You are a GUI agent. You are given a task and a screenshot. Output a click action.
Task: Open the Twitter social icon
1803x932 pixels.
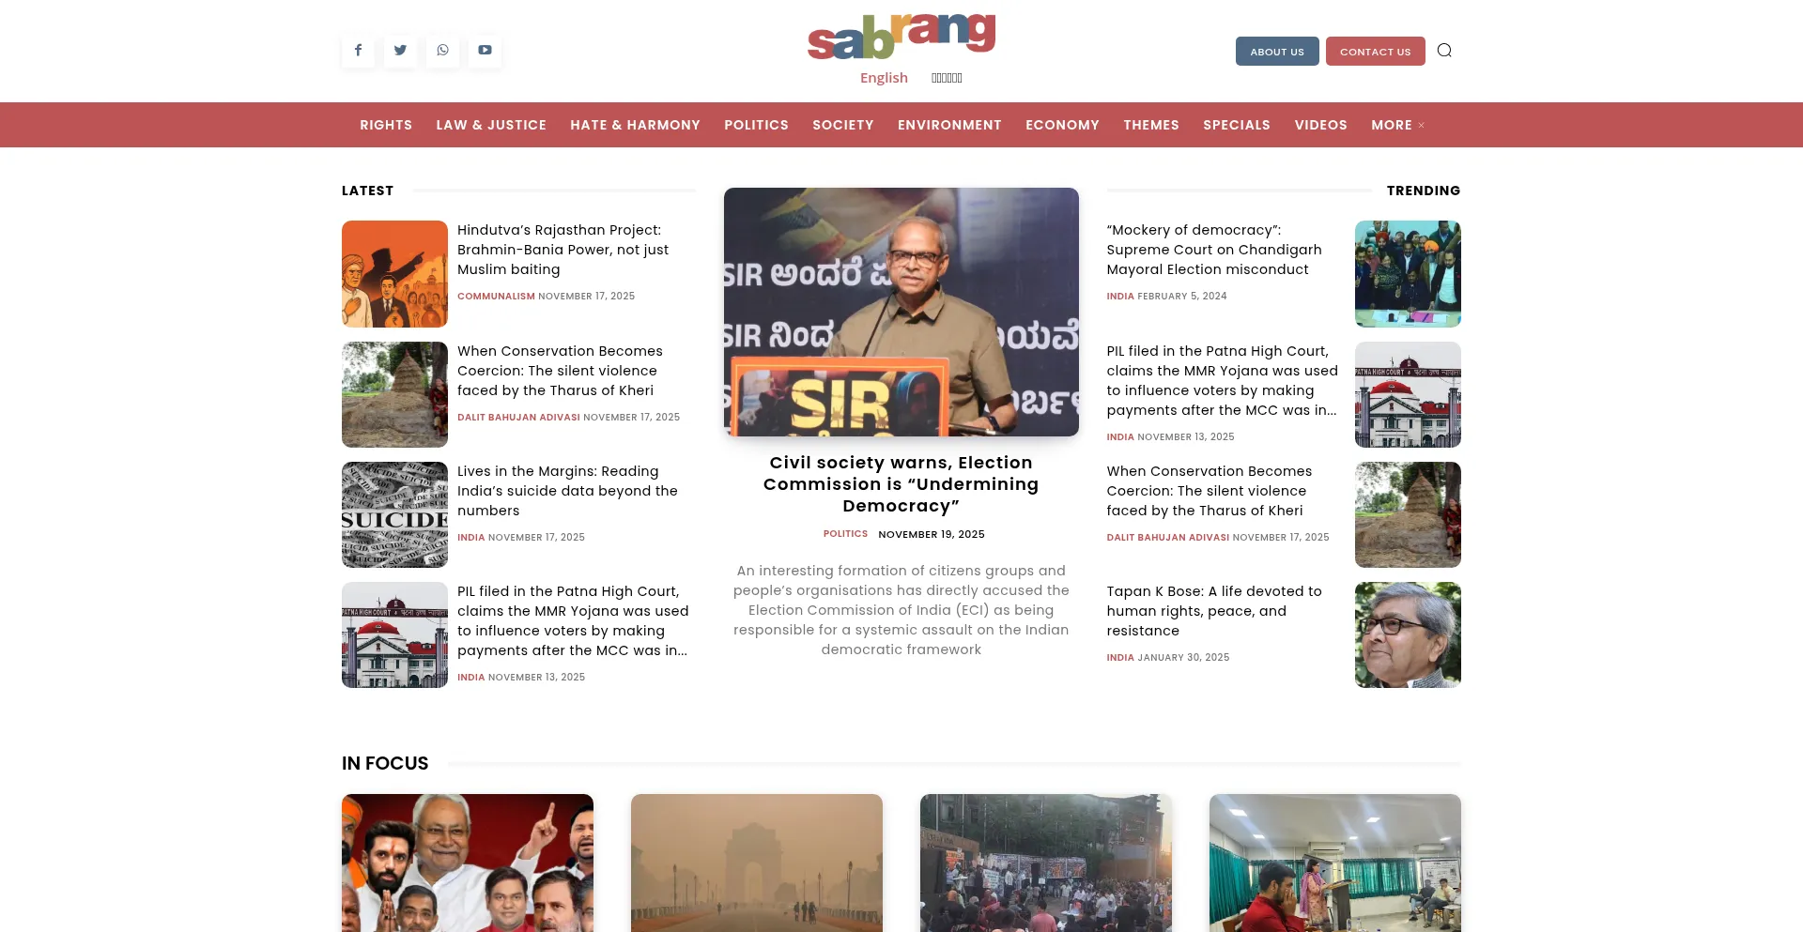[400, 51]
